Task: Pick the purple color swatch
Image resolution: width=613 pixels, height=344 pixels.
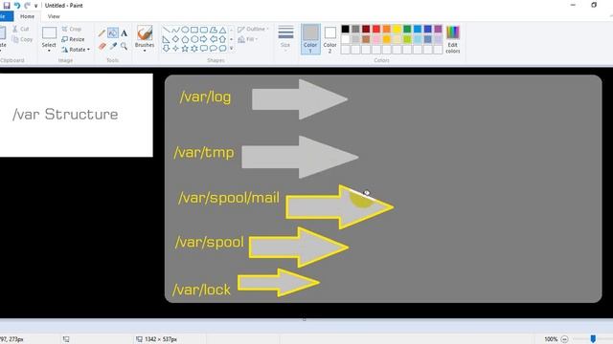Action: 438,29
